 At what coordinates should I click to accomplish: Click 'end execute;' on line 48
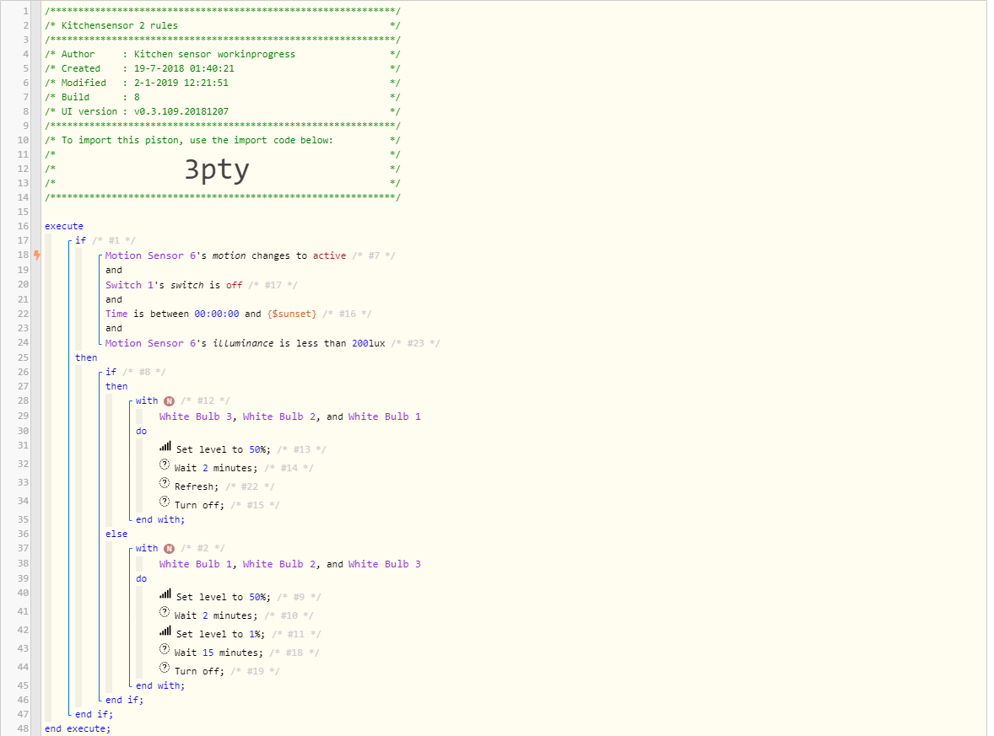(x=78, y=729)
